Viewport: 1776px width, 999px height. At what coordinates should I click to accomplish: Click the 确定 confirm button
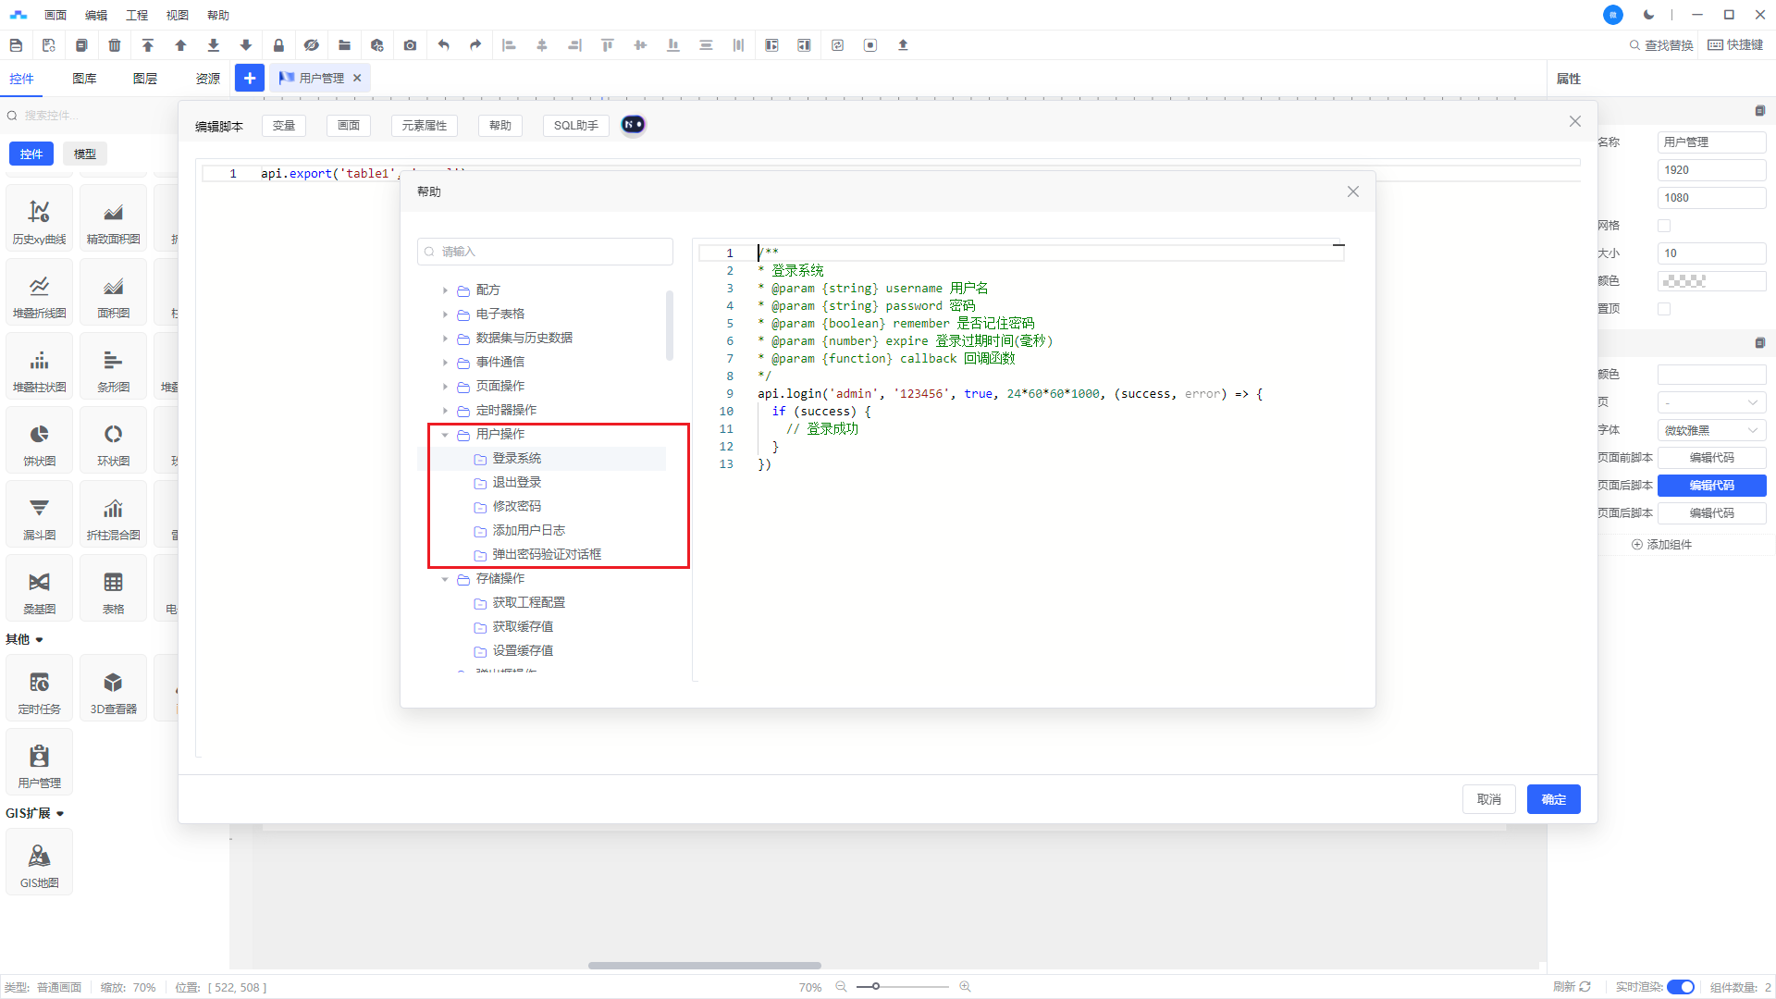[x=1553, y=799]
